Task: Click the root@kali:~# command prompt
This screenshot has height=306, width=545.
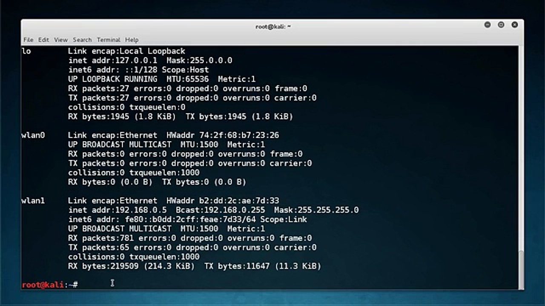Action: point(49,285)
